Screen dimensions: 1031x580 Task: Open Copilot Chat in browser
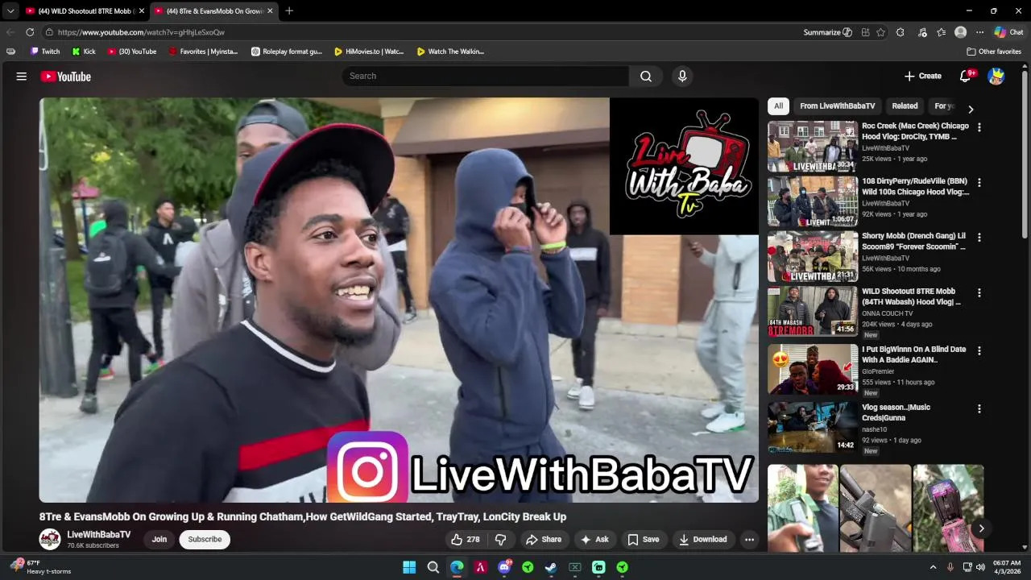pos(1008,32)
